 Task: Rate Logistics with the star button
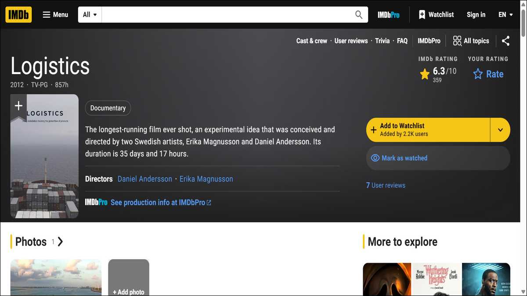(488, 74)
